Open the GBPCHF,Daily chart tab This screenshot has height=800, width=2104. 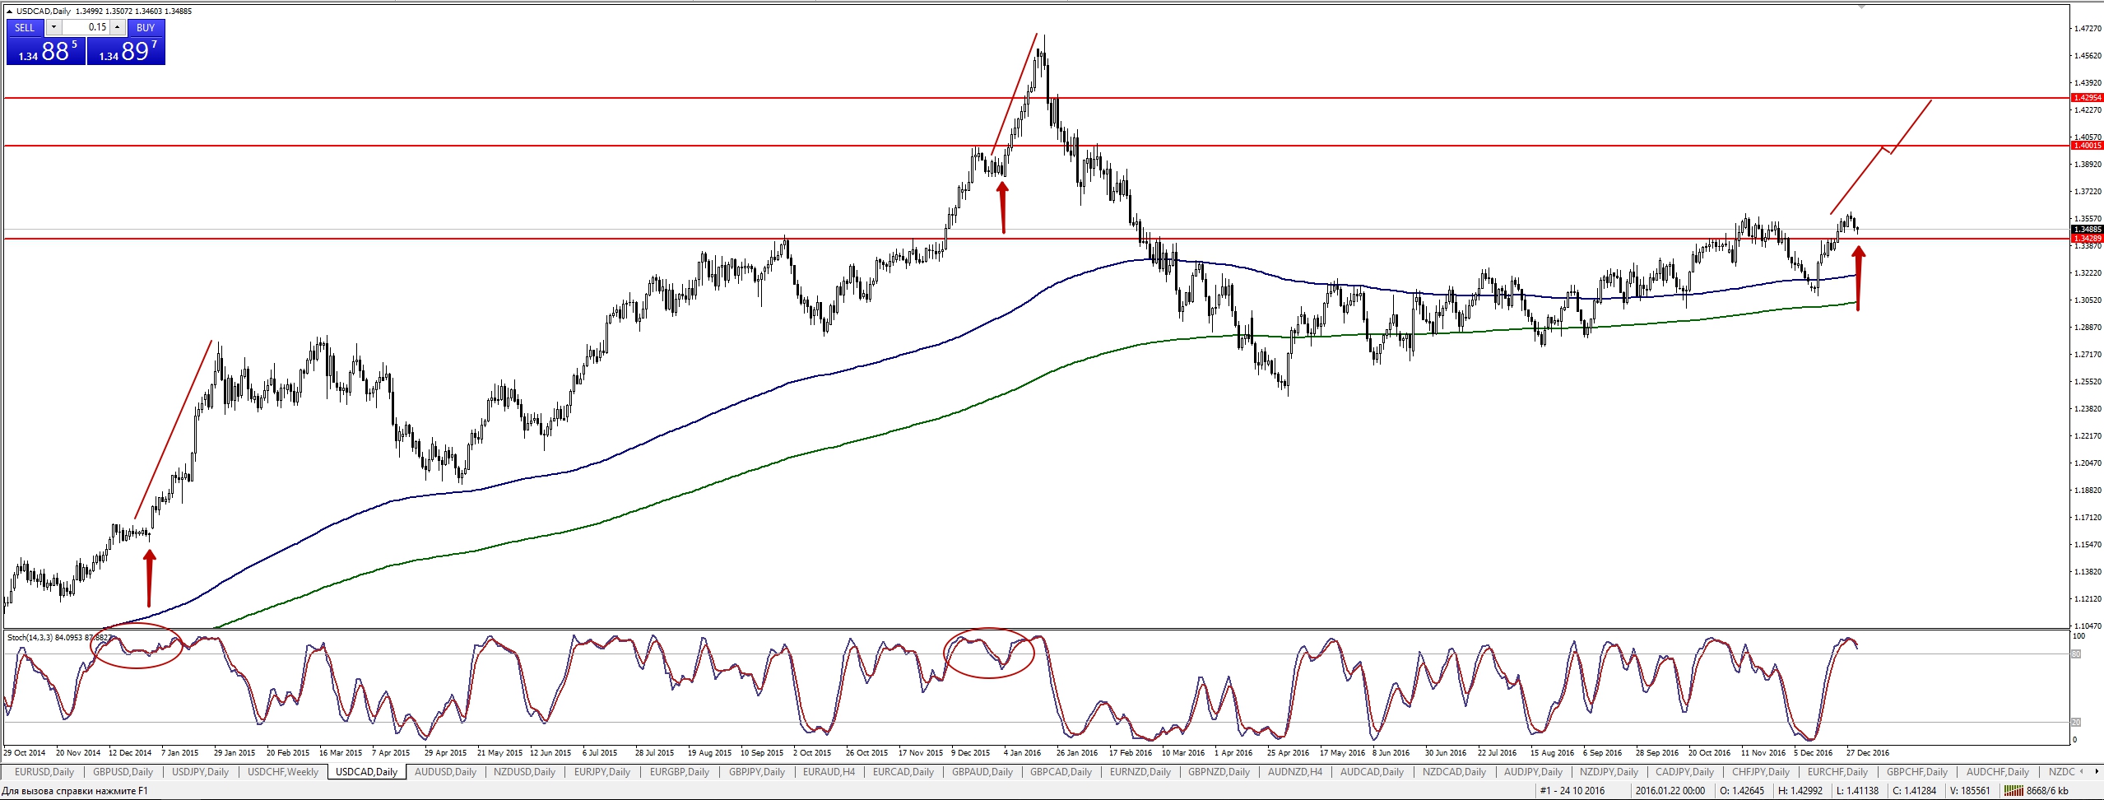[x=1916, y=772]
